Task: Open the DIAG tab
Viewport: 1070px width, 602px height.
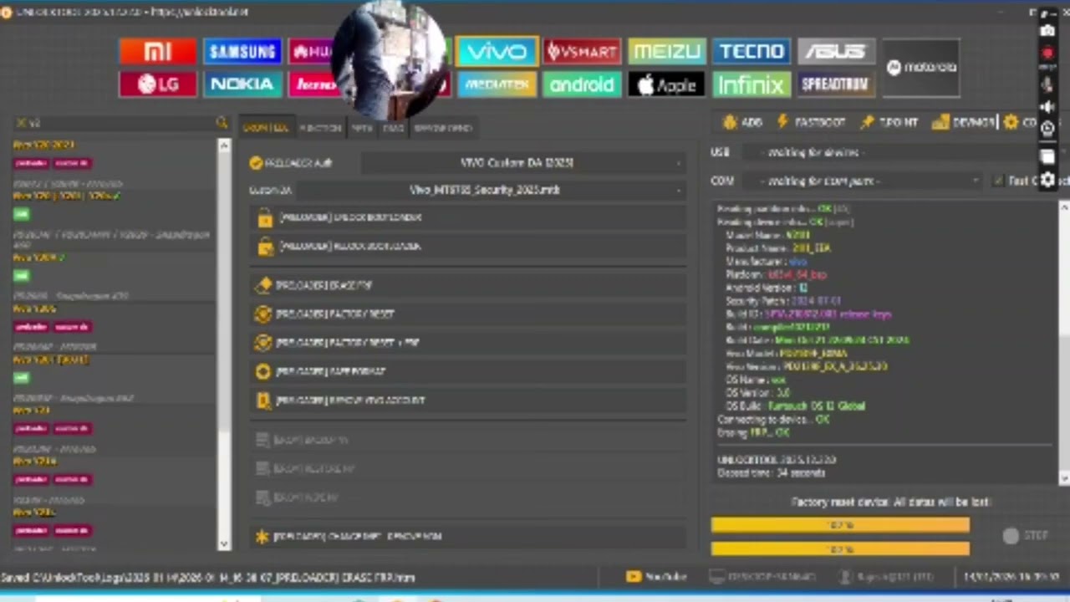Action: click(393, 128)
